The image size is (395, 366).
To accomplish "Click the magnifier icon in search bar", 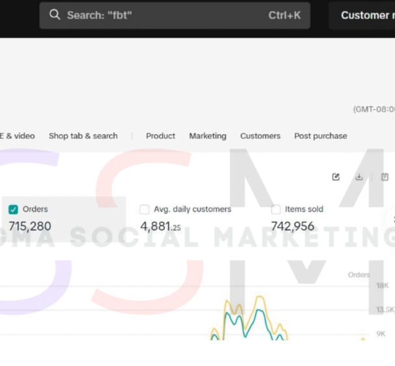I will pyautogui.click(x=55, y=15).
